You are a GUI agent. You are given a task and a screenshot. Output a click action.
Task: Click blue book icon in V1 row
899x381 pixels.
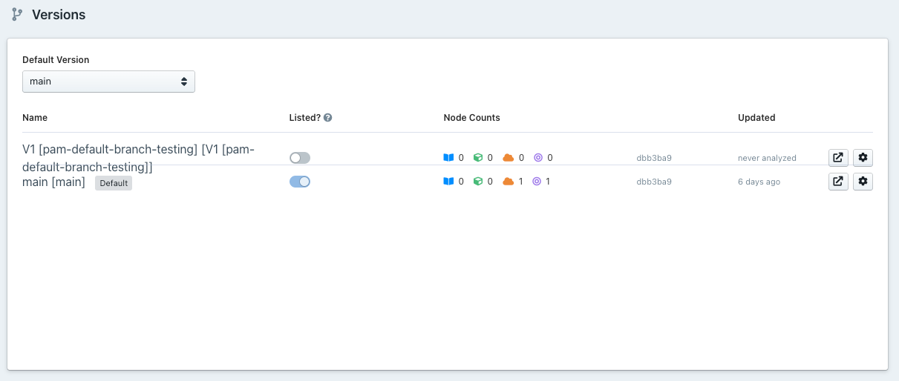click(x=448, y=158)
